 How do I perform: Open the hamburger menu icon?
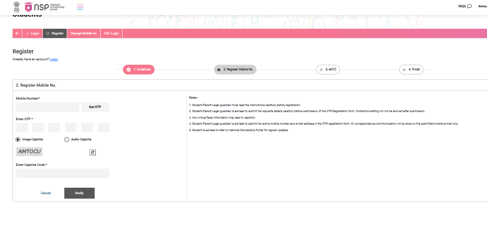80,7
